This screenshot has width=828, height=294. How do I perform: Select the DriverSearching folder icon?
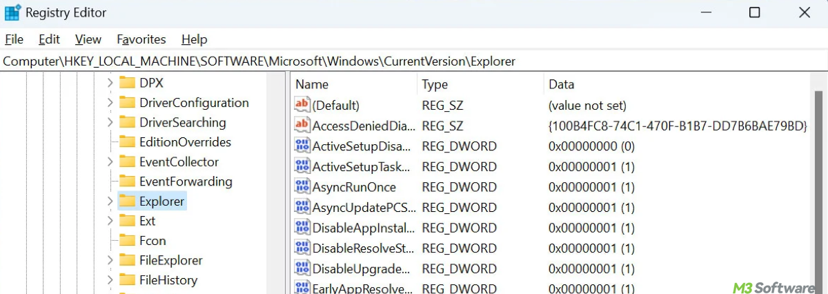click(127, 123)
